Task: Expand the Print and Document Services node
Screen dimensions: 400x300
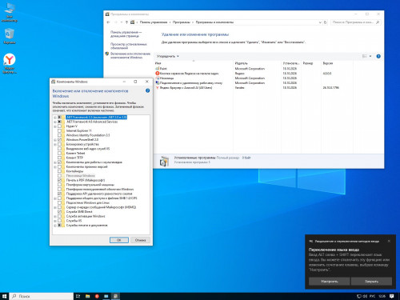Action: click(x=55, y=226)
